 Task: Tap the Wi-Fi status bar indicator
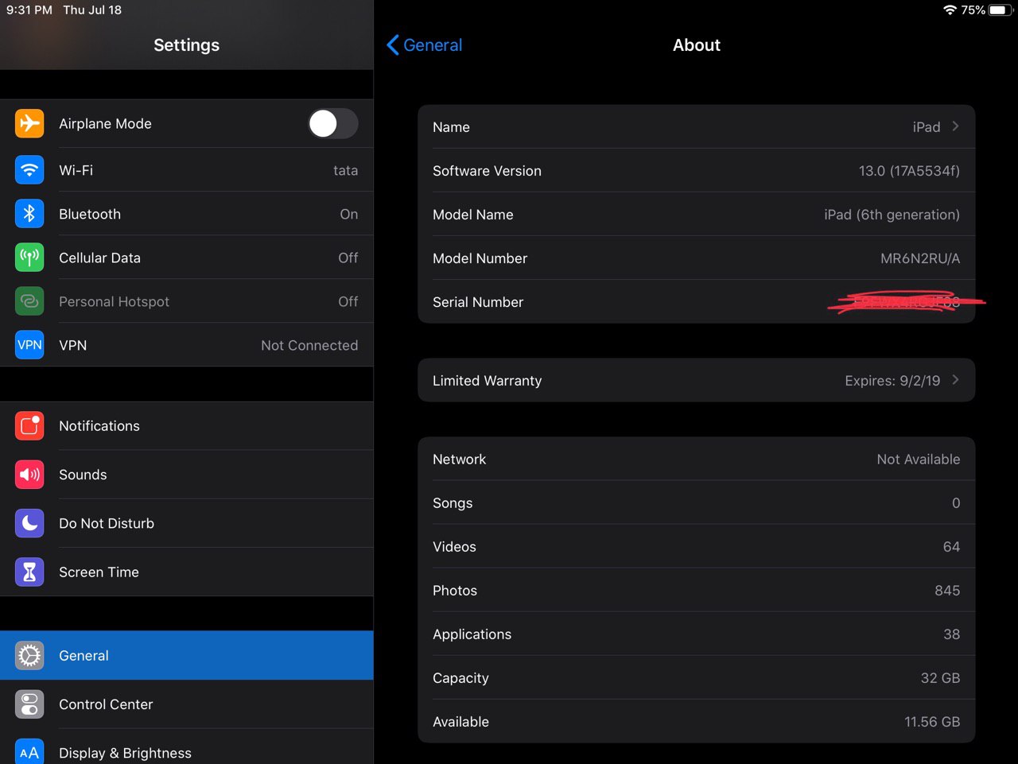(950, 10)
